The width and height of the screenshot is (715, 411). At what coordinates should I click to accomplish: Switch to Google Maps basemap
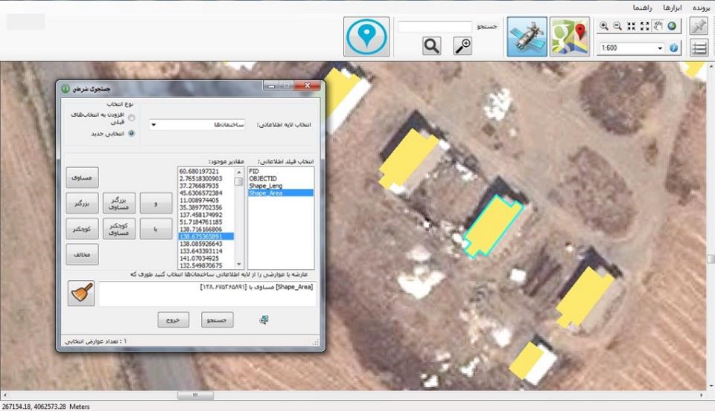[570, 37]
